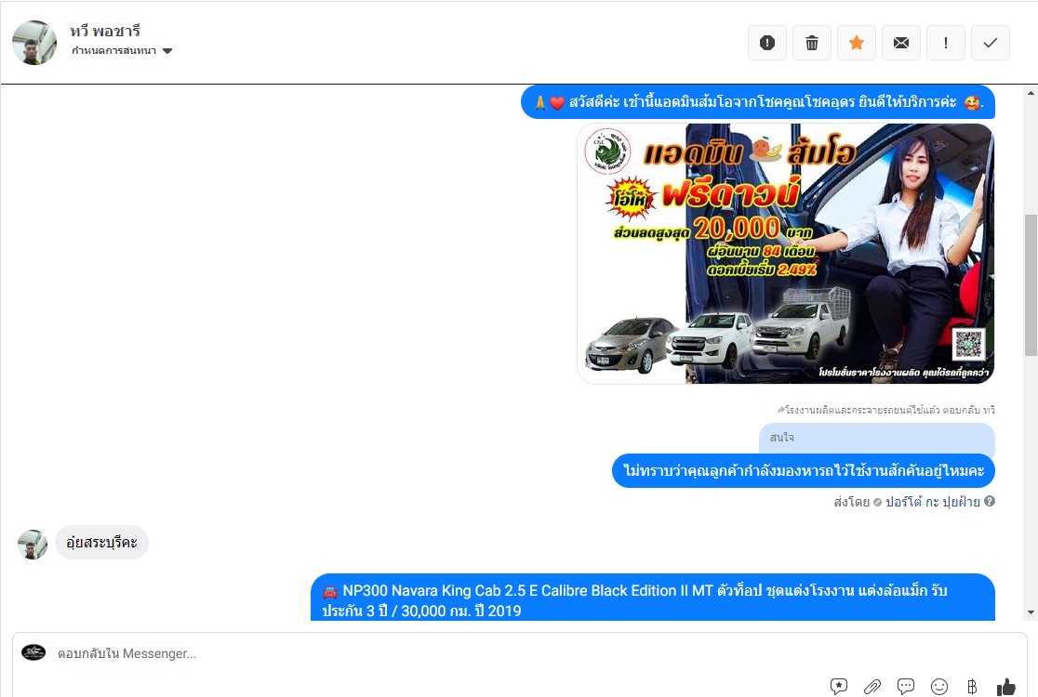
Task: Click the page avatar beside reply box
Action: (33, 652)
